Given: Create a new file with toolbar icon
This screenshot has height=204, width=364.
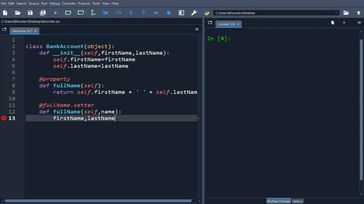Looking at the screenshot, I should (x=5, y=13).
